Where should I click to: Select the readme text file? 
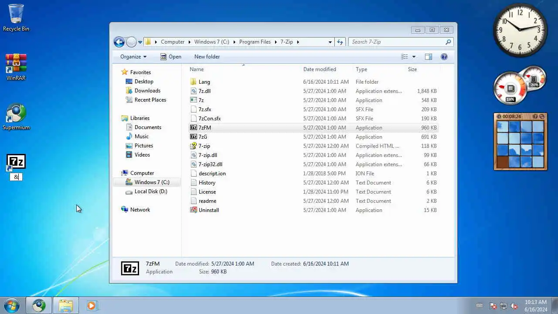pyautogui.click(x=208, y=201)
